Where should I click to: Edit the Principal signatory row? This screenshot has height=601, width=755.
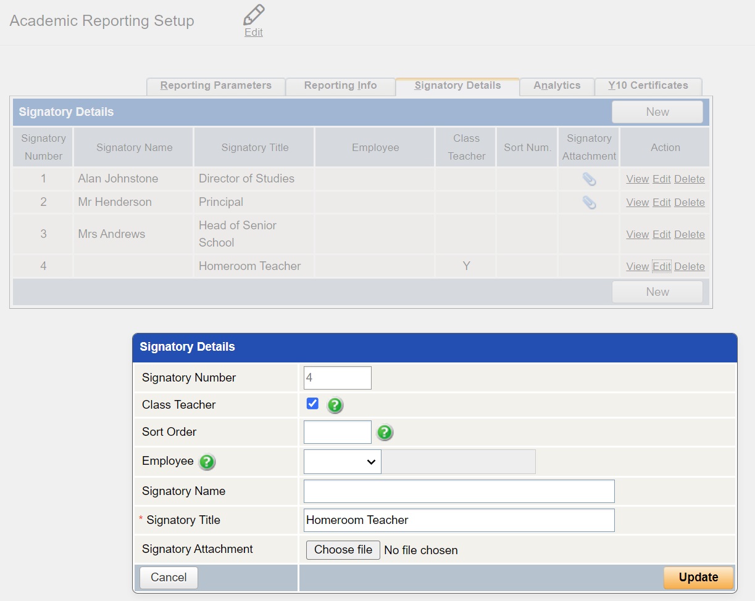[661, 203]
